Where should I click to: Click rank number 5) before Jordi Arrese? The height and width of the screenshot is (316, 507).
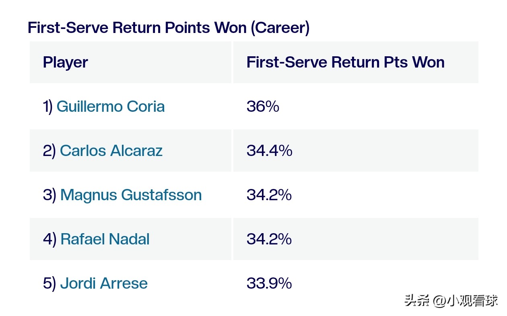49,283
